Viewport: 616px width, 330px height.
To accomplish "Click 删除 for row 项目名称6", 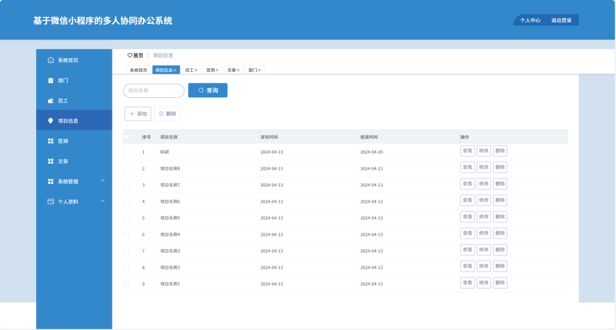I will (x=500, y=200).
